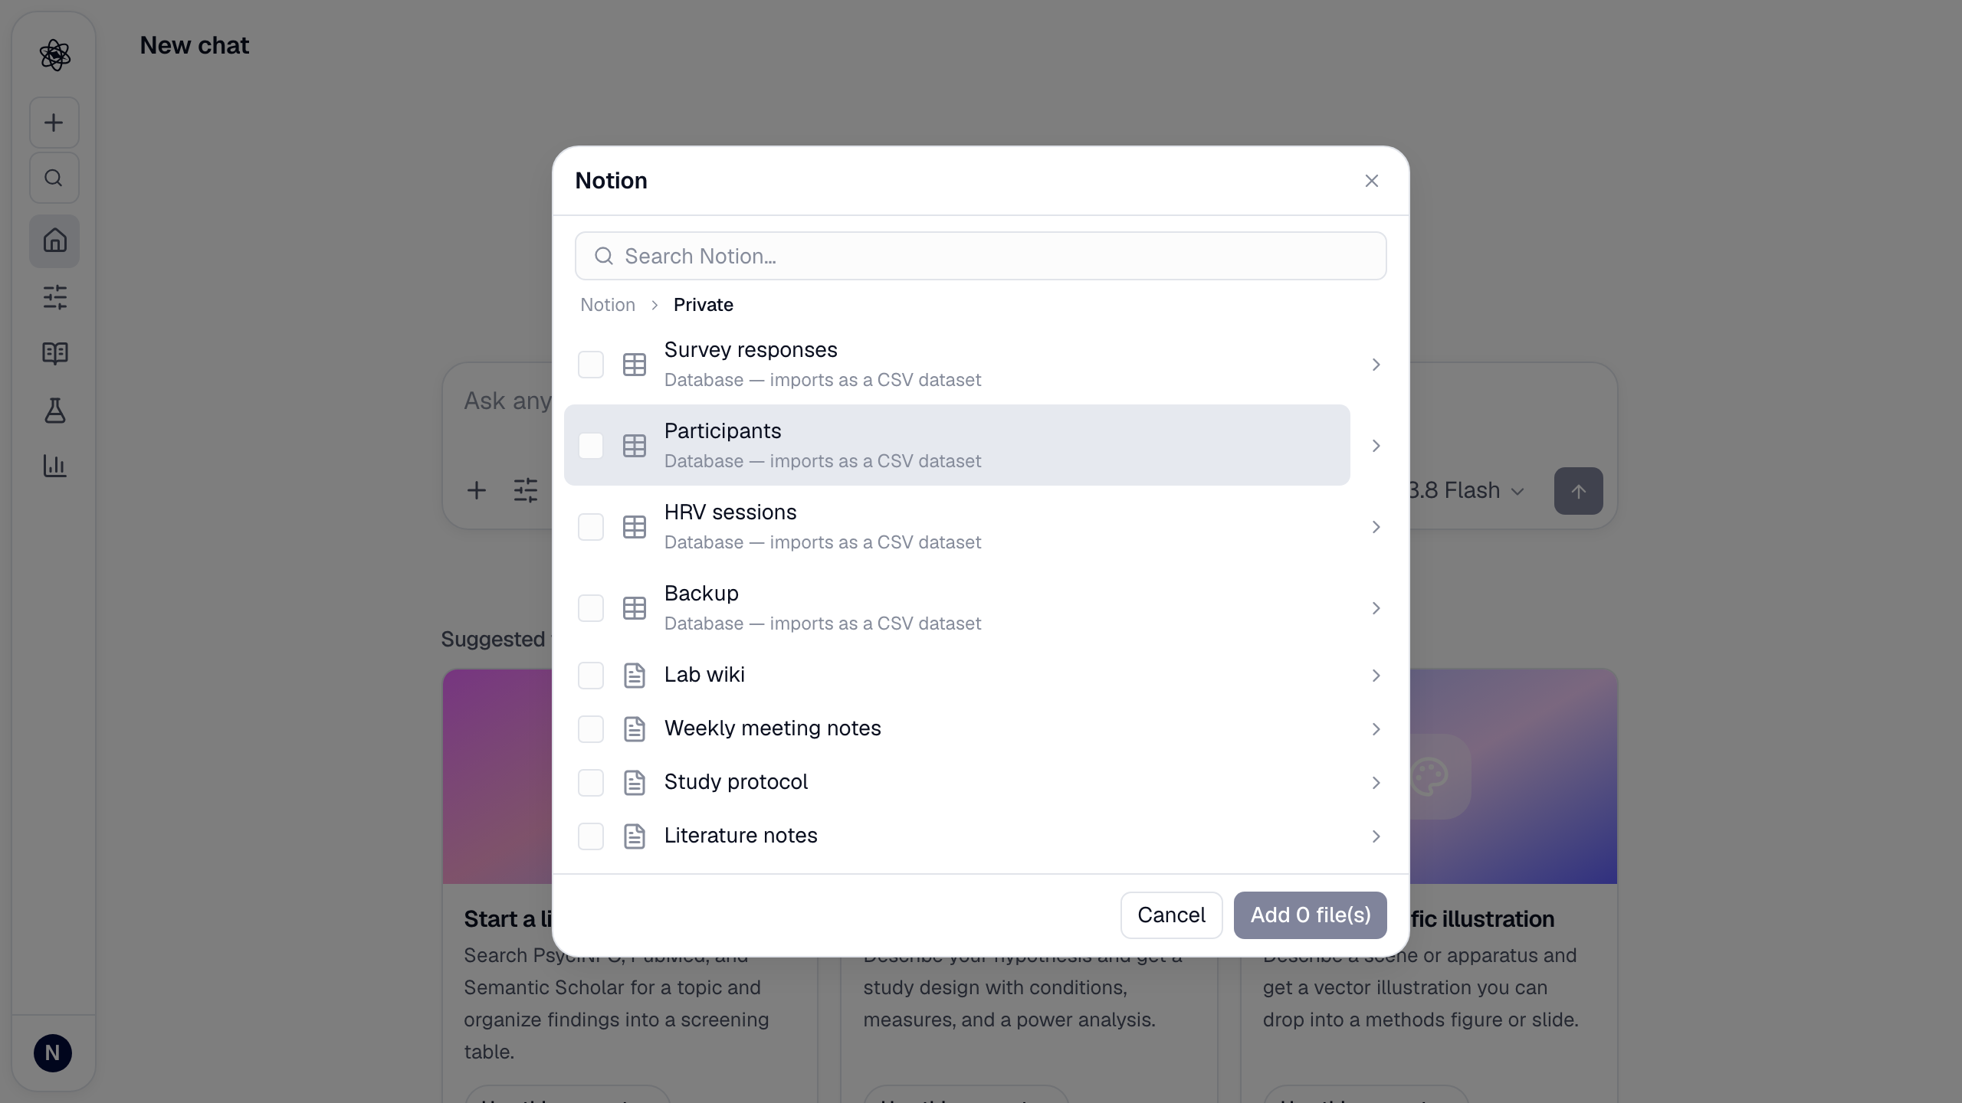Open the bar chart analytics icon
This screenshot has width=1962, height=1103.
tap(54, 466)
